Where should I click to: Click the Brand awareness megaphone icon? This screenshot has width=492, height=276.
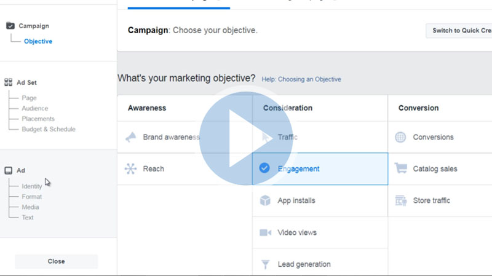click(131, 137)
